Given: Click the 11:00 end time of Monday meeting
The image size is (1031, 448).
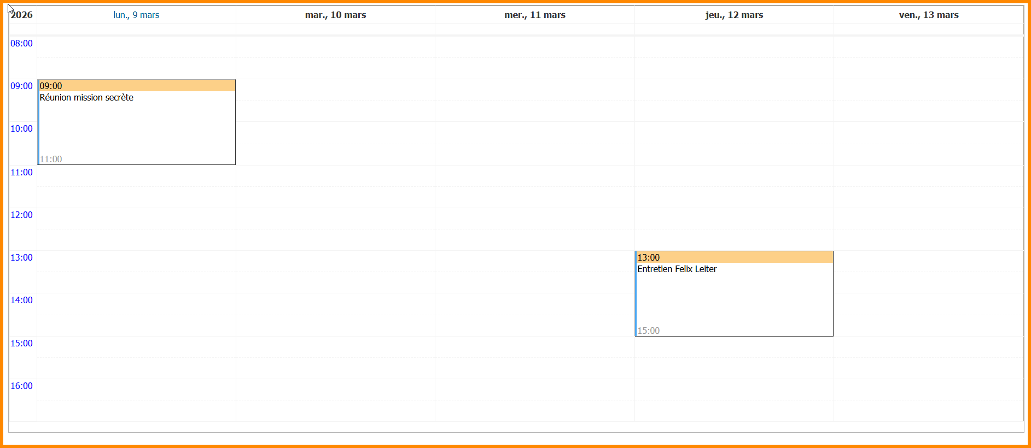Looking at the screenshot, I should pos(51,160).
